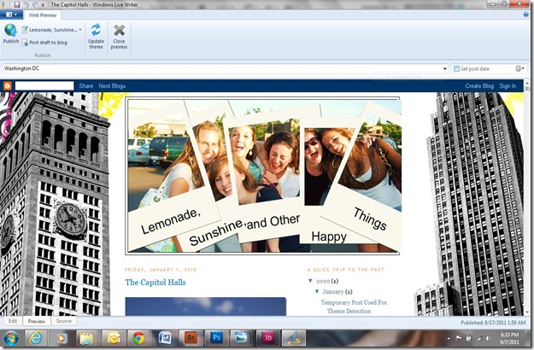The width and height of the screenshot is (534, 350).
Task: Click the save icon in quick access toolbar
Action: [17, 4]
